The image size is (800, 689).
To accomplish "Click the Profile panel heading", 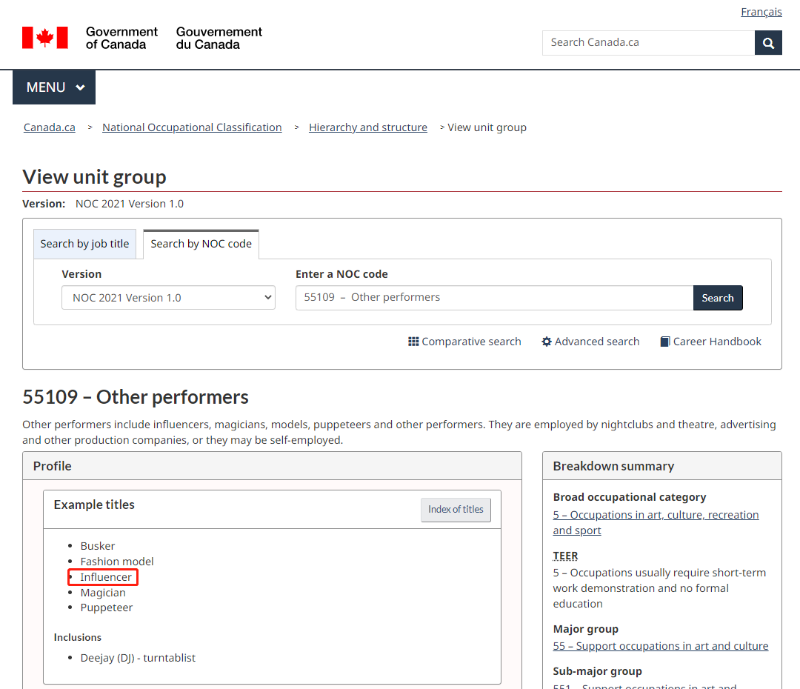I will click(x=52, y=466).
